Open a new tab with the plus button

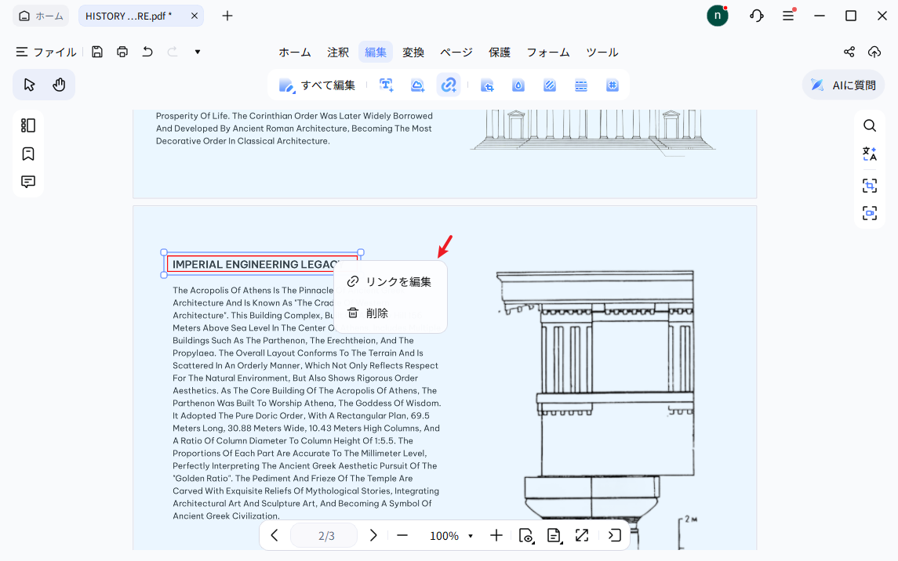point(227,16)
